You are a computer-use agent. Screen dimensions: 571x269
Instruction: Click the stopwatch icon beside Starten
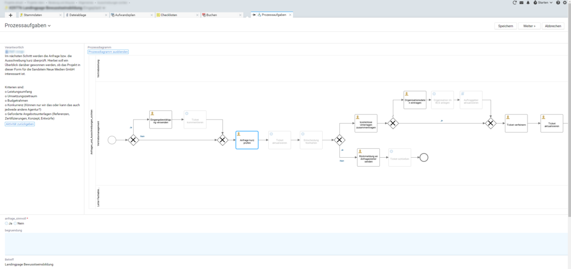click(535, 3)
